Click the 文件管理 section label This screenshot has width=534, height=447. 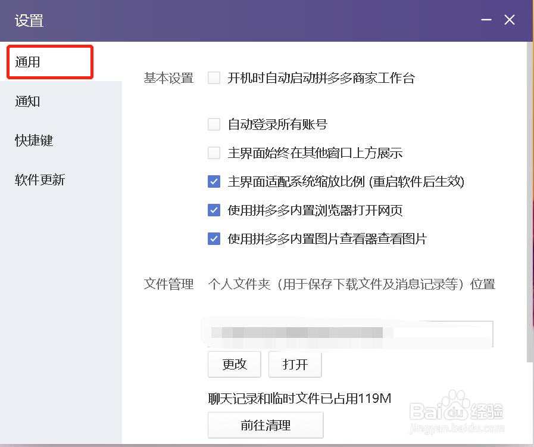coord(168,284)
